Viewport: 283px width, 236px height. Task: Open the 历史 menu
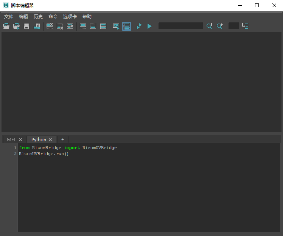[38, 17]
